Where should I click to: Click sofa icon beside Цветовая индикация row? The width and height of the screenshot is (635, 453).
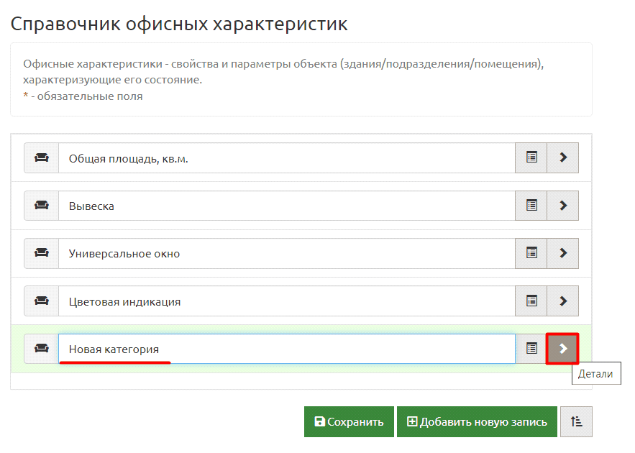click(41, 301)
